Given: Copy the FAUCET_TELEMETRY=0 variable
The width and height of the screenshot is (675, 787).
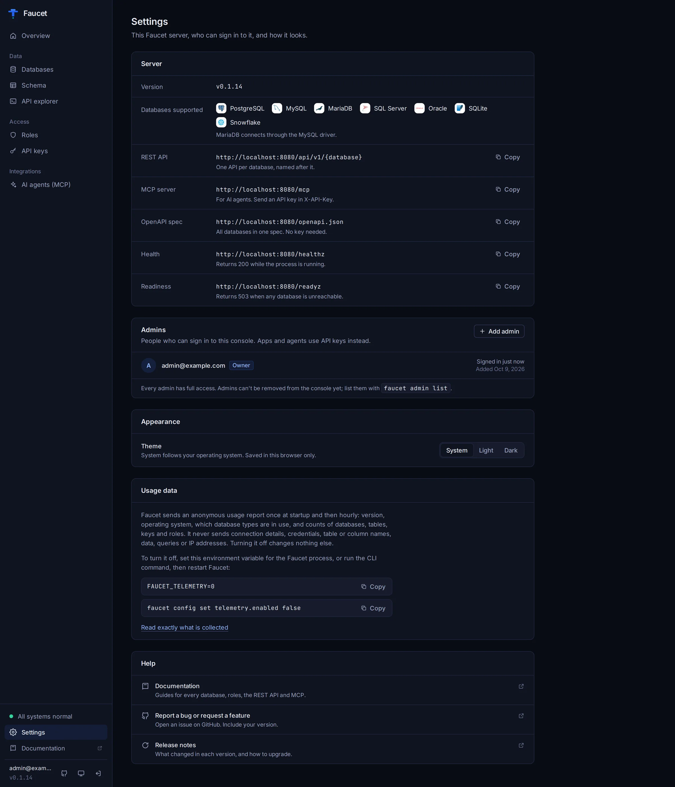Looking at the screenshot, I should pyautogui.click(x=373, y=587).
